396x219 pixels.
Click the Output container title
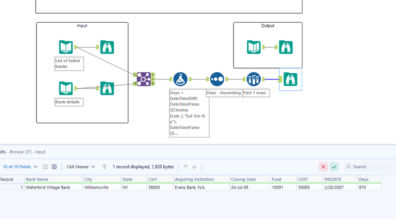coord(268,26)
